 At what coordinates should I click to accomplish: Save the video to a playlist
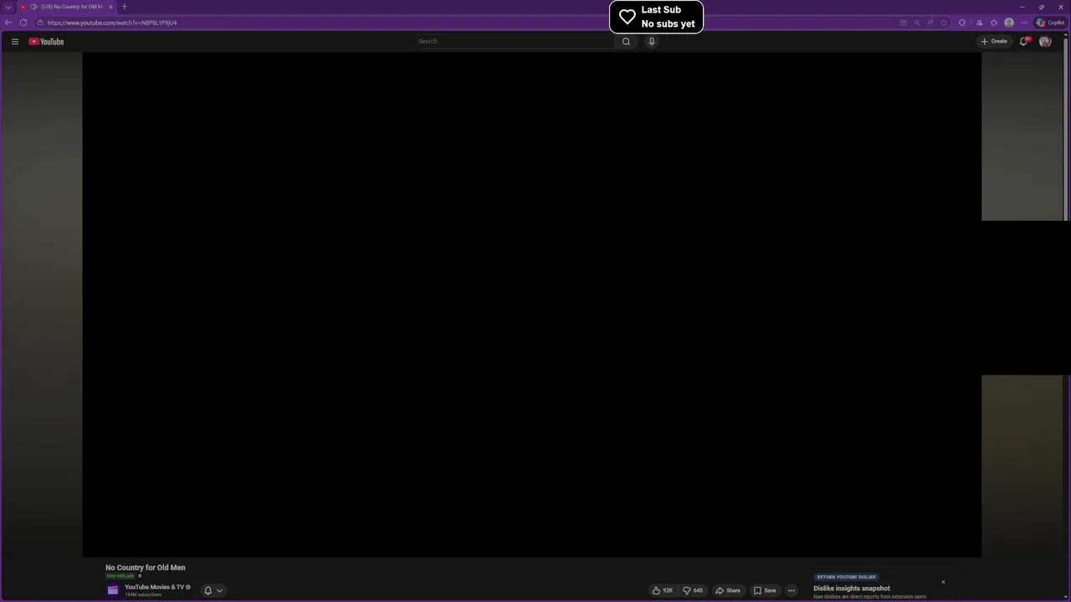(x=765, y=590)
